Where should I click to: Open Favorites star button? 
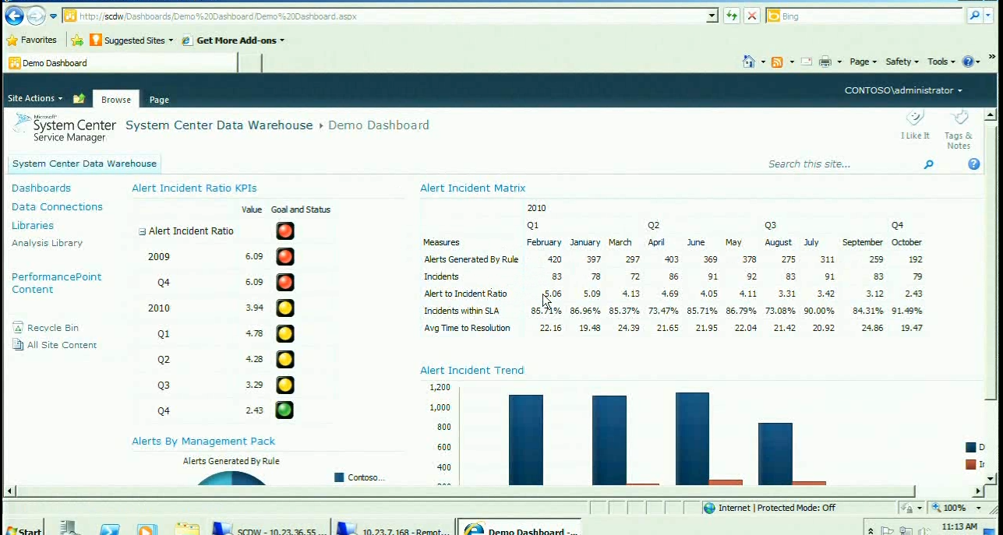(31, 40)
